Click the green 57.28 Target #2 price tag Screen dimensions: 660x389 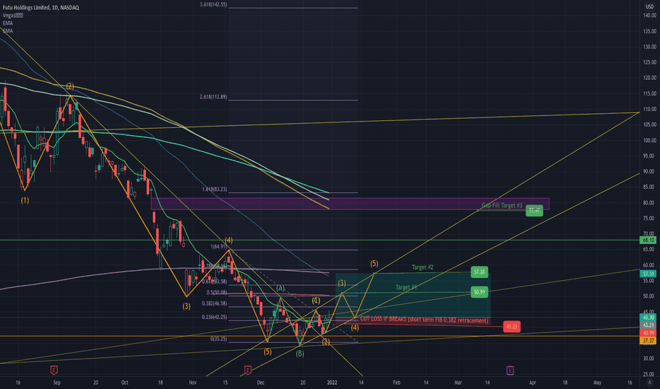coord(479,272)
